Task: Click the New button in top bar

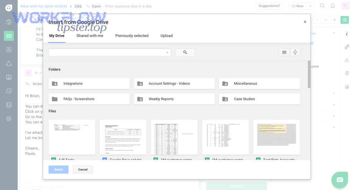Action: pyautogui.click(x=298, y=6)
